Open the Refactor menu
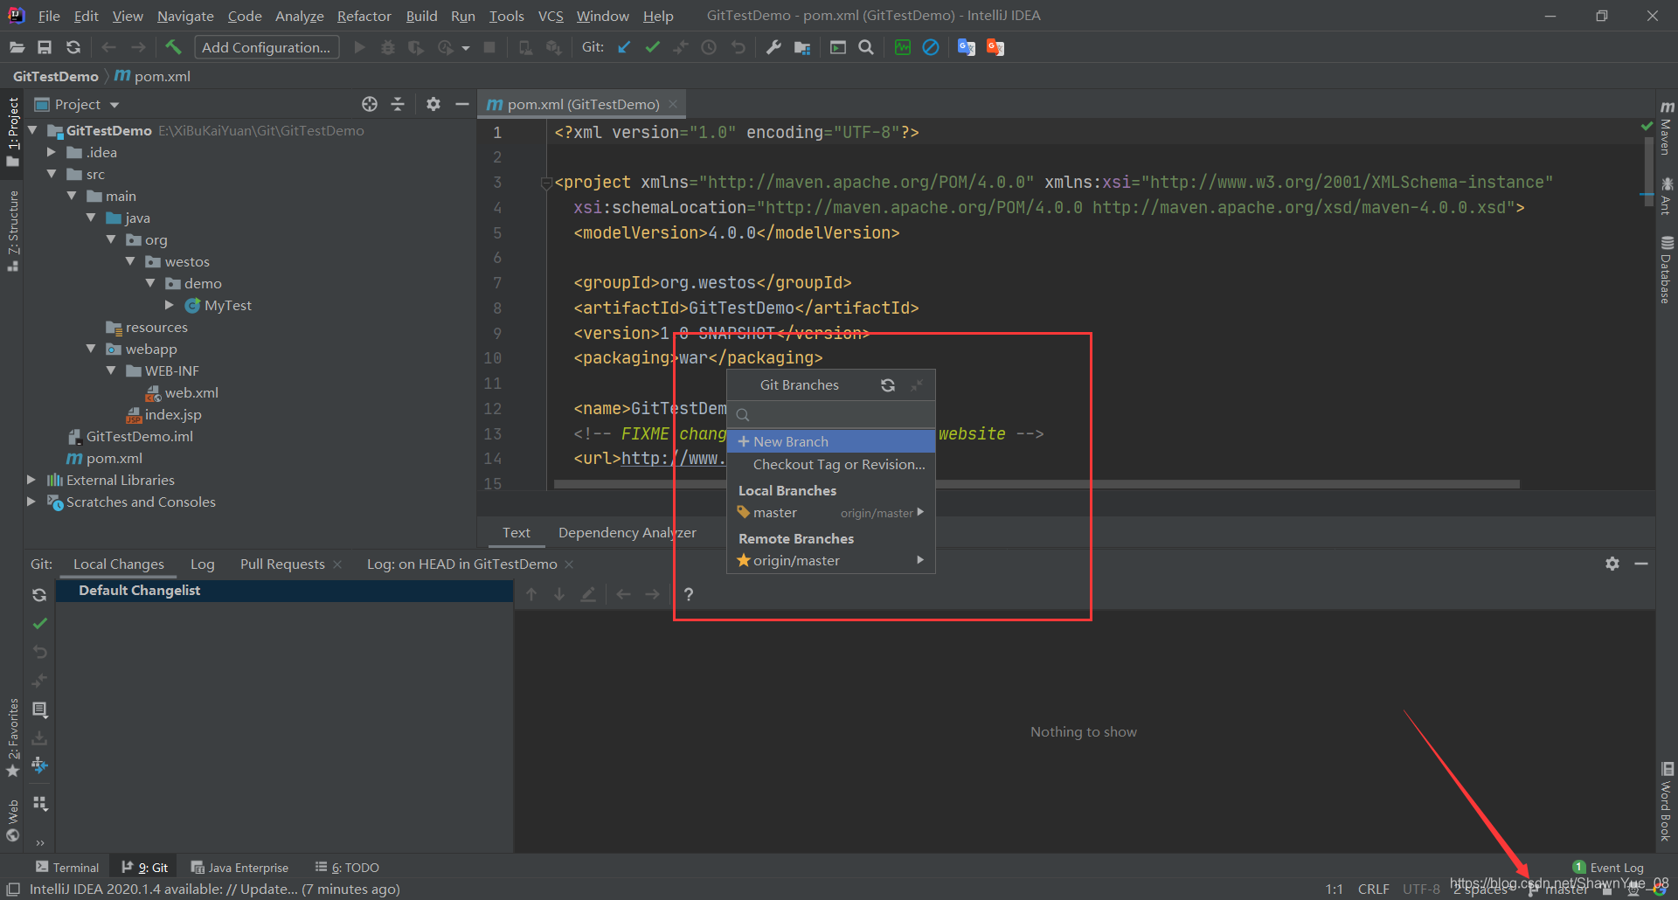Image resolution: width=1678 pixels, height=900 pixels. tap(364, 16)
